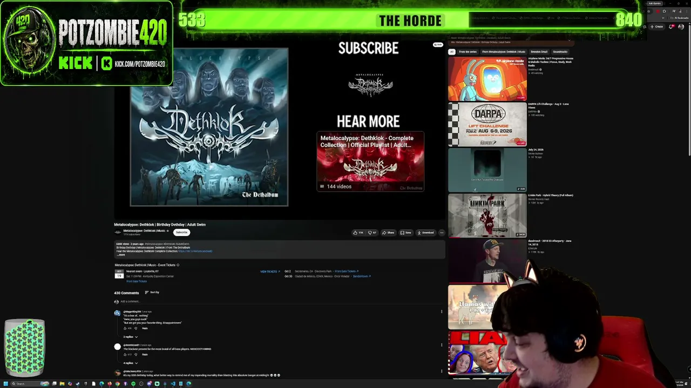The width and height of the screenshot is (691, 388).
Task: Select the Brendon Small filter chip
Action: pos(539,52)
